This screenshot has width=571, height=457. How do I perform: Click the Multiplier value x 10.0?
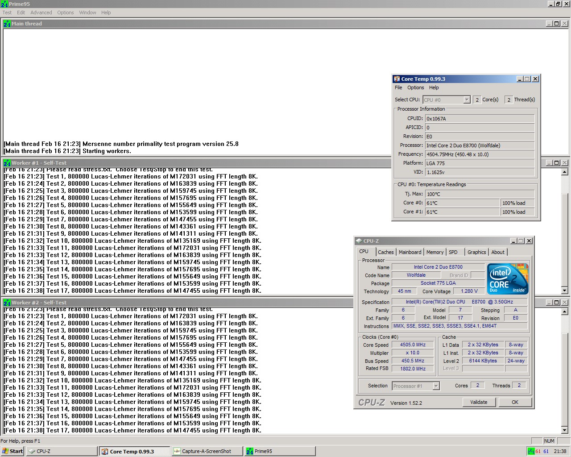413,353
